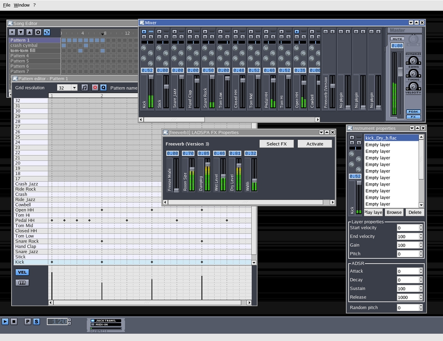This screenshot has width=443, height=341.
Task: Toggle loop mode in Song Editor
Action: coord(47,32)
